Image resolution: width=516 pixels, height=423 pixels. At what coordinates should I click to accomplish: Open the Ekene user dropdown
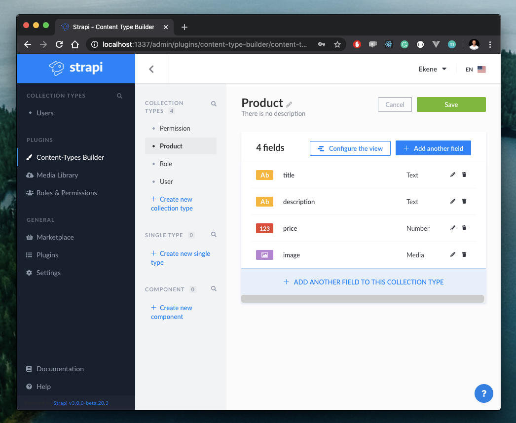coord(432,69)
